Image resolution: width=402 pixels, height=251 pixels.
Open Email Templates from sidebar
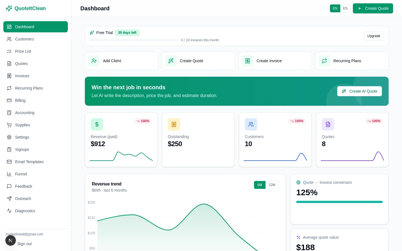point(35,162)
